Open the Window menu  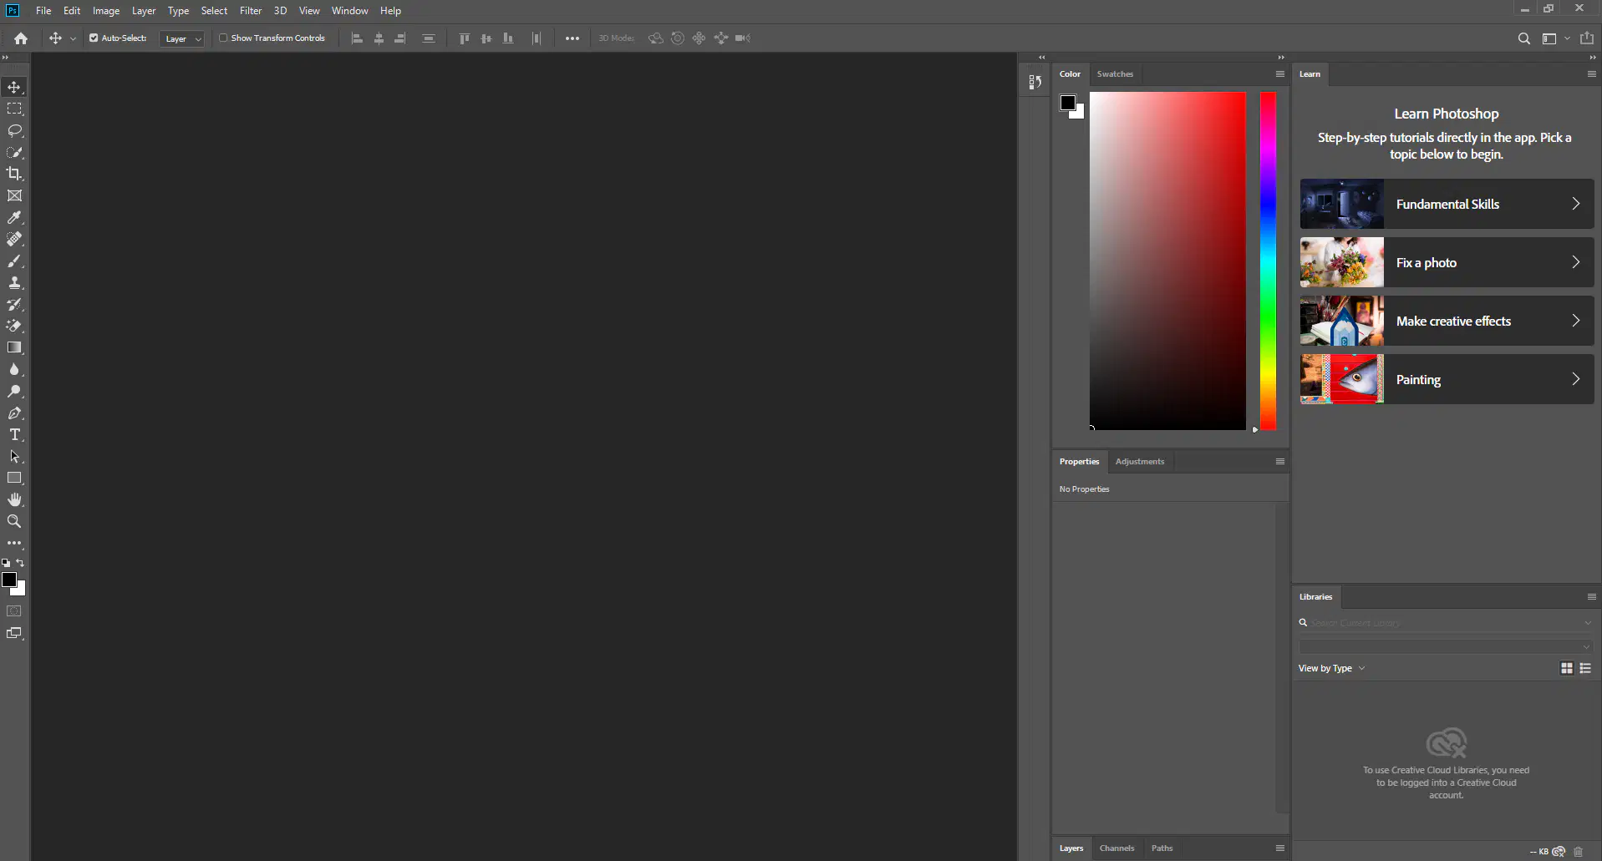(x=349, y=11)
